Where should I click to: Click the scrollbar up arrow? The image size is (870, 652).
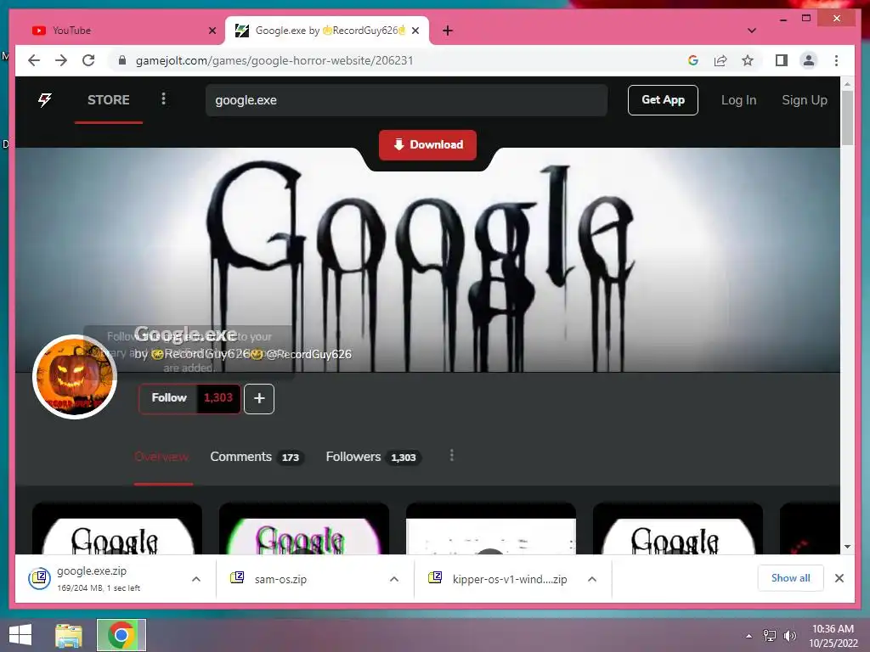pyautogui.click(x=847, y=84)
